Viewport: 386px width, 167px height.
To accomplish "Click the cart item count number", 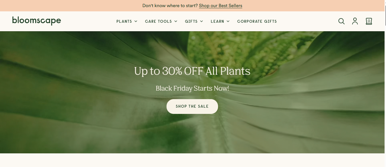I will 369,21.
